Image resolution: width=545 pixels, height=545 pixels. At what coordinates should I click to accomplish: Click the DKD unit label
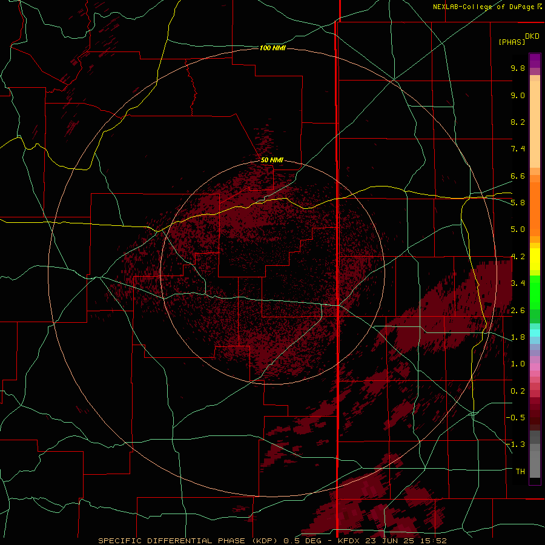pyautogui.click(x=532, y=36)
